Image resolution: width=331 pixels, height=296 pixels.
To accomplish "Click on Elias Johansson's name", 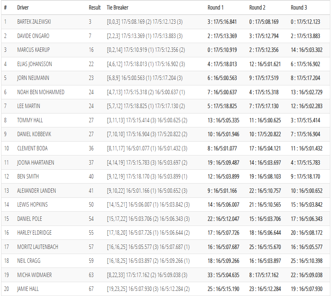I will [x=35, y=64].
